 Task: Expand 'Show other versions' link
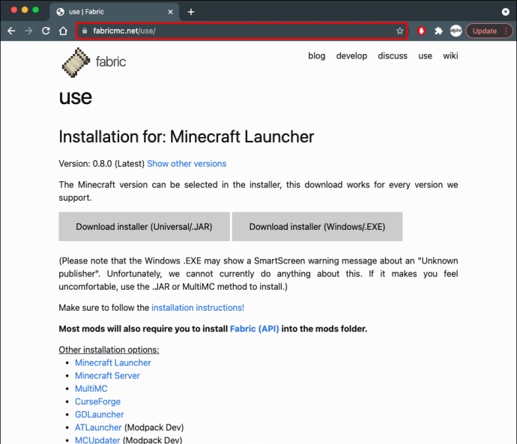(187, 164)
